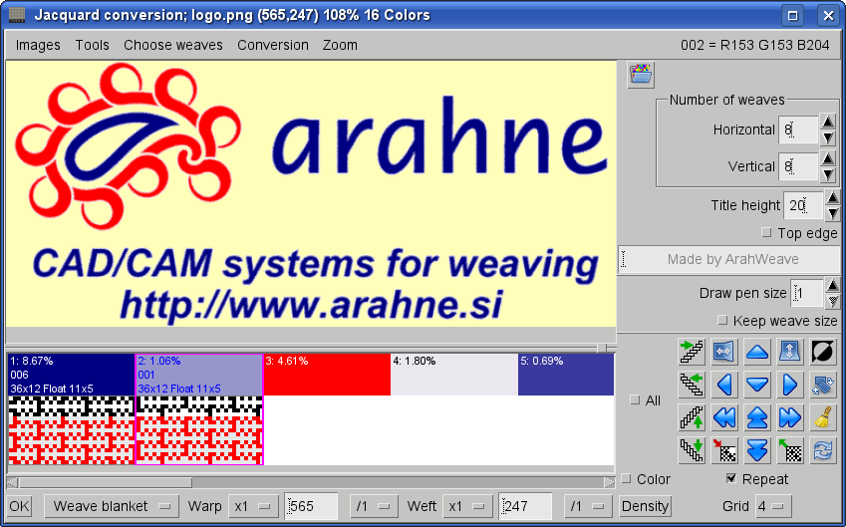This screenshot has height=527, width=846.
Task: Tick the All checkbox
Action: click(x=635, y=400)
